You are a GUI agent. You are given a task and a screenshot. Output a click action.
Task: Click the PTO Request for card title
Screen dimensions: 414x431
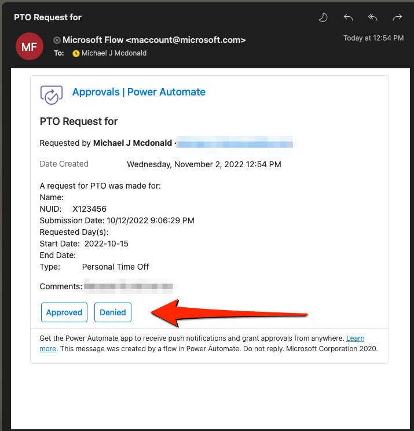click(x=79, y=121)
